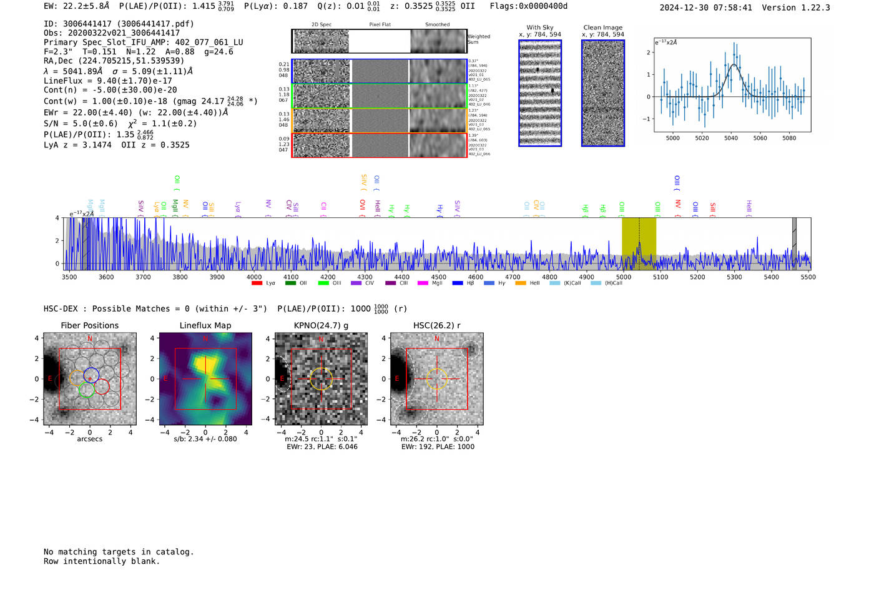The height and width of the screenshot is (595, 874).
Task: Open the HSC(26.2) r image
Action: [436, 379]
